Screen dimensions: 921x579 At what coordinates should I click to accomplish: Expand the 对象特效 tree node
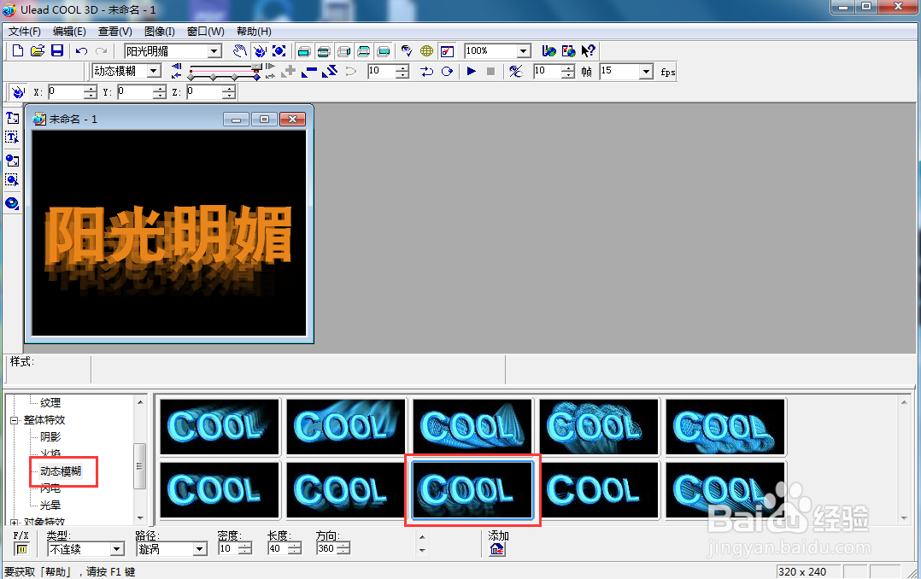(x=14, y=522)
